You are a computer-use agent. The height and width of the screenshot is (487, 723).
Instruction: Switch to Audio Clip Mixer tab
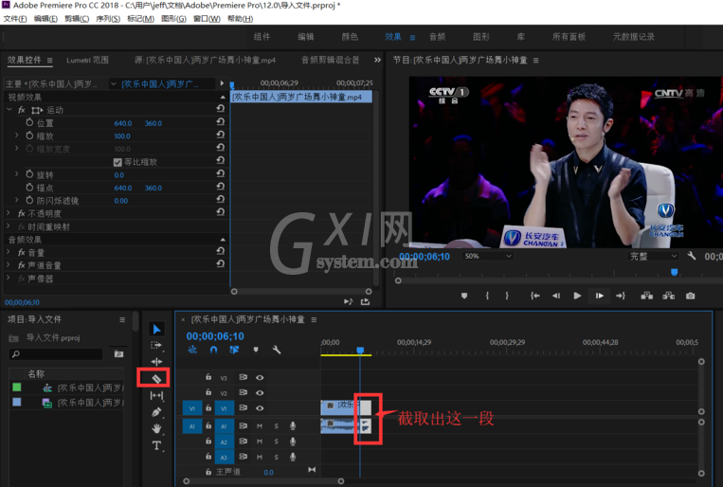point(330,60)
